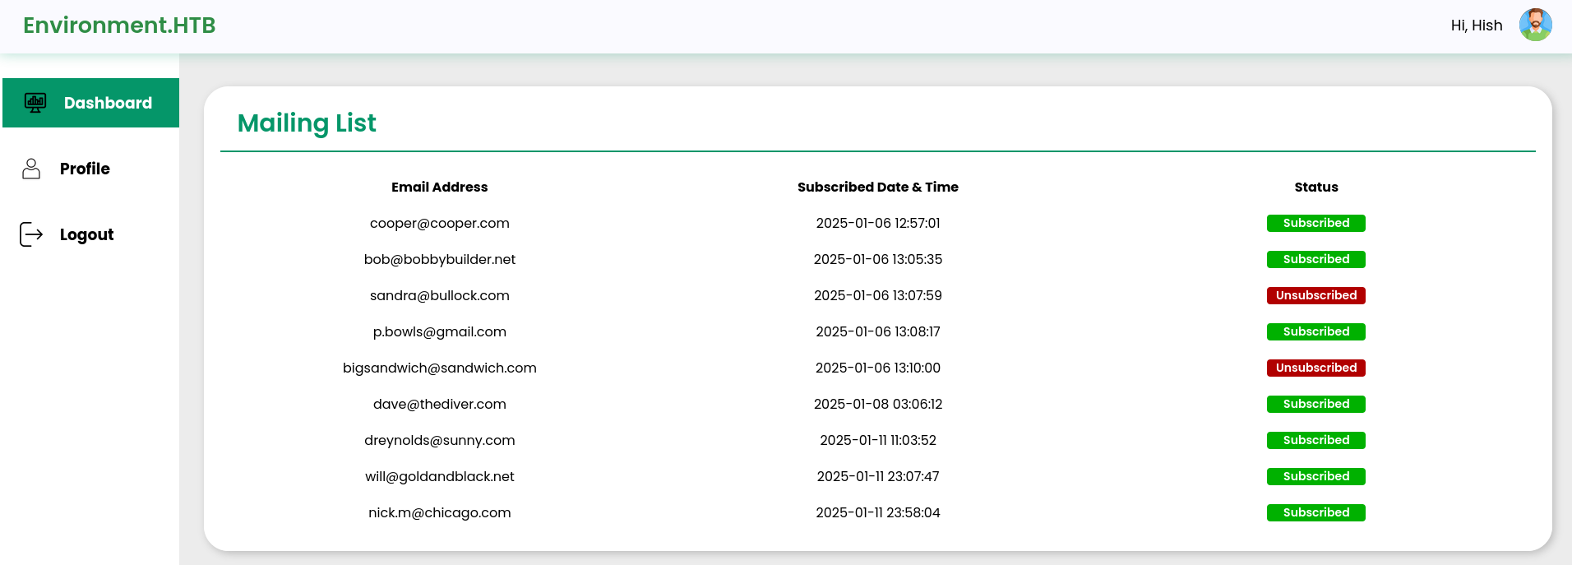The image size is (1572, 565).
Task: Click the Email Address column header
Action: [x=439, y=187]
